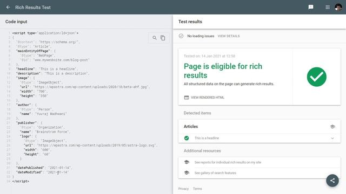Open the Google apps grid

pos(328,7)
